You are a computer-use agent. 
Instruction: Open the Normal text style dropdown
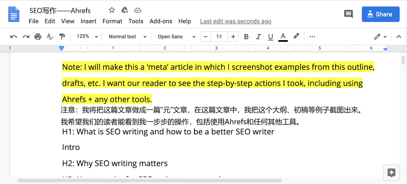click(128, 37)
